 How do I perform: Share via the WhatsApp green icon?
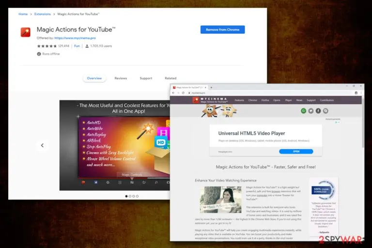point(303,111)
